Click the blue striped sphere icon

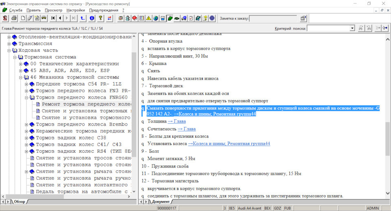tap(212, 18)
